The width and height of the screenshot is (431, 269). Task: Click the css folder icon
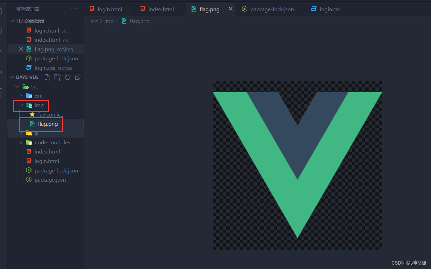coord(29,96)
